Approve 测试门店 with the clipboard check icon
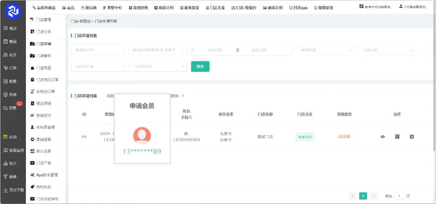 397,137
